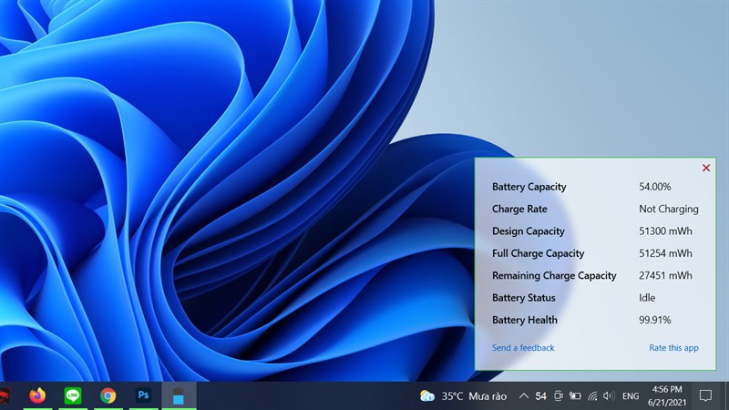
Task: Click the weather widget showing 35°C
Action: tap(462, 396)
